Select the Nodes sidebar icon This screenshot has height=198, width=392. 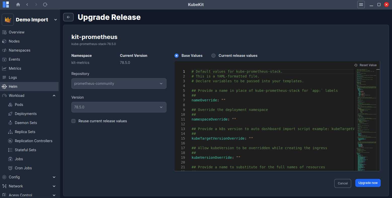(4, 41)
